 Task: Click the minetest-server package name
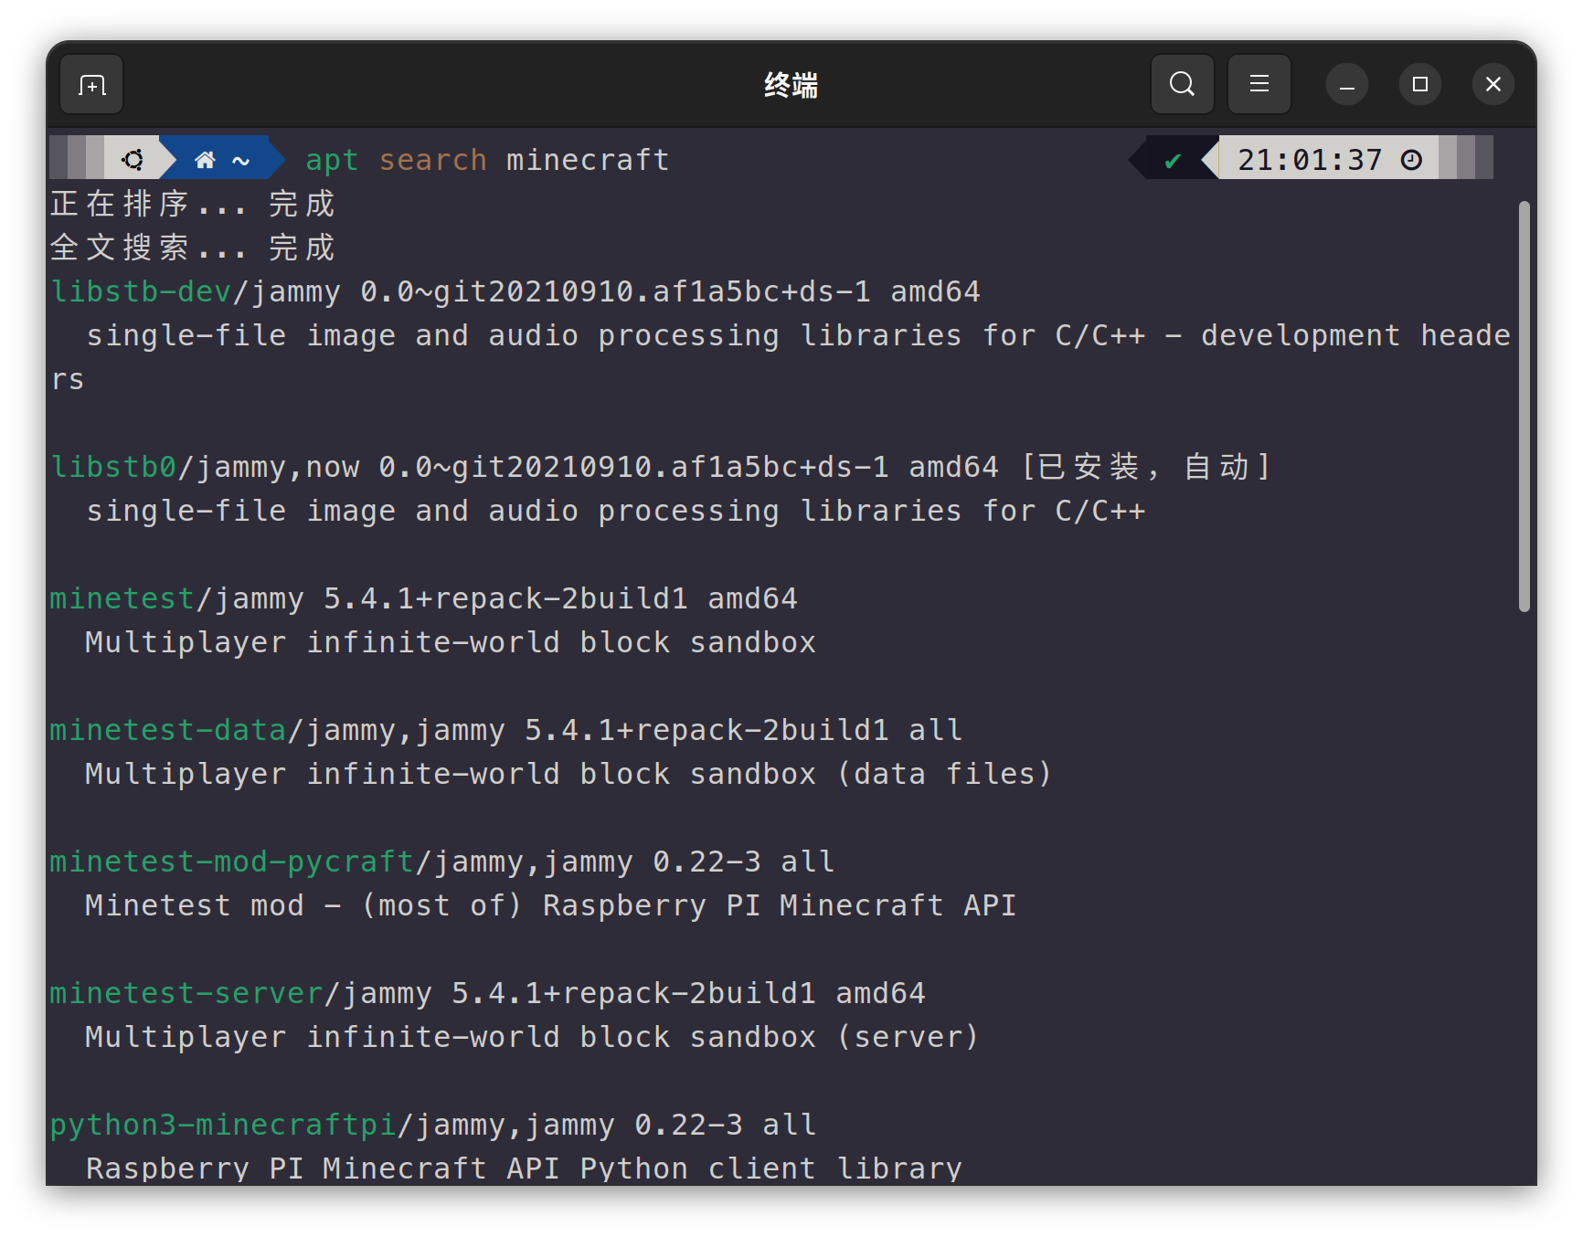point(186,993)
